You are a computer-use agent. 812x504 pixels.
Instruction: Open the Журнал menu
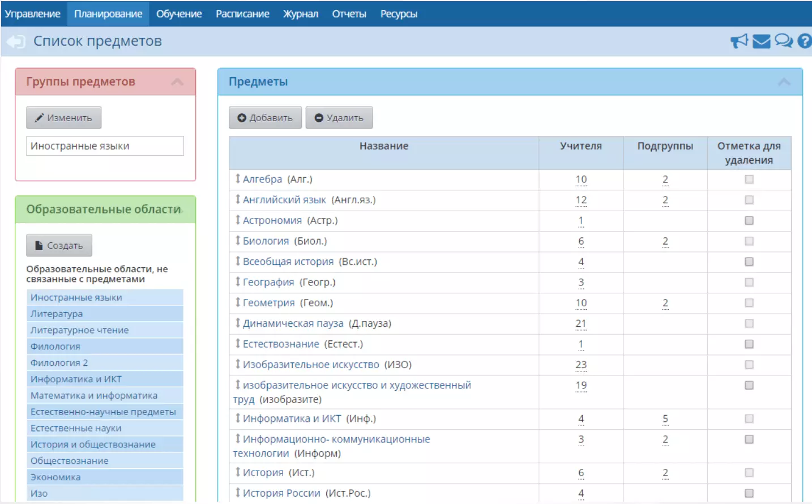[301, 14]
